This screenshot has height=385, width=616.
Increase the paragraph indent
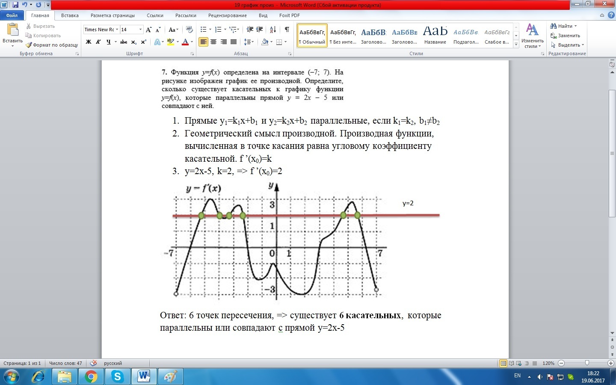tap(260, 30)
